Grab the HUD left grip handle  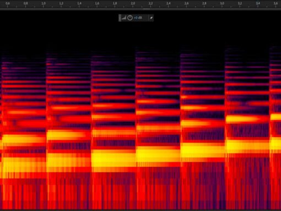click(120, 18)
